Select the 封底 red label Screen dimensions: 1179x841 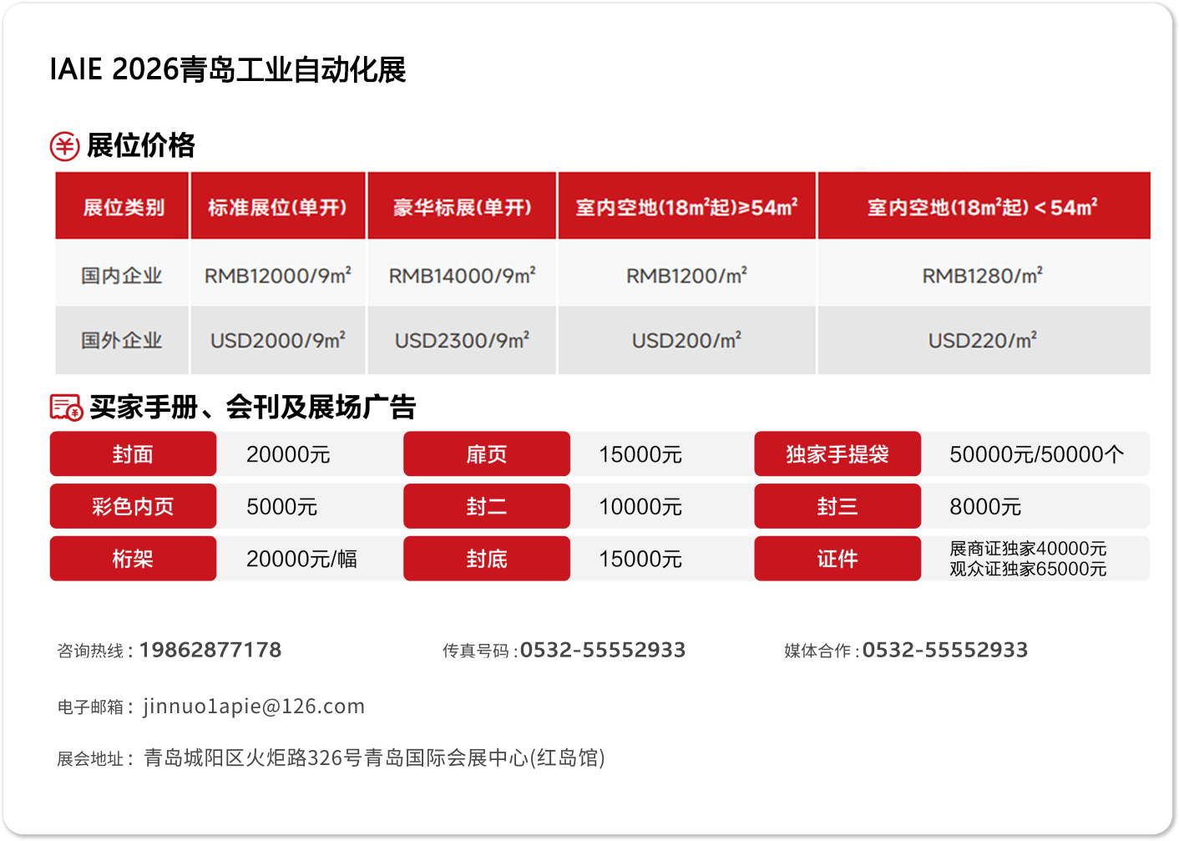pos(486,559)
